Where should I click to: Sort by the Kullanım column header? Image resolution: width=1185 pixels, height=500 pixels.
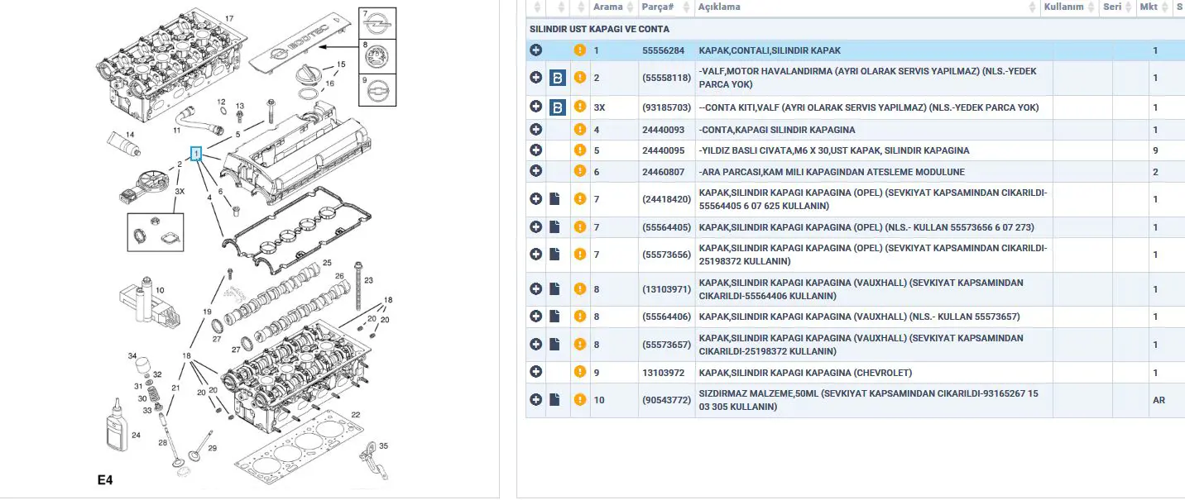(x=1063, y=7)
